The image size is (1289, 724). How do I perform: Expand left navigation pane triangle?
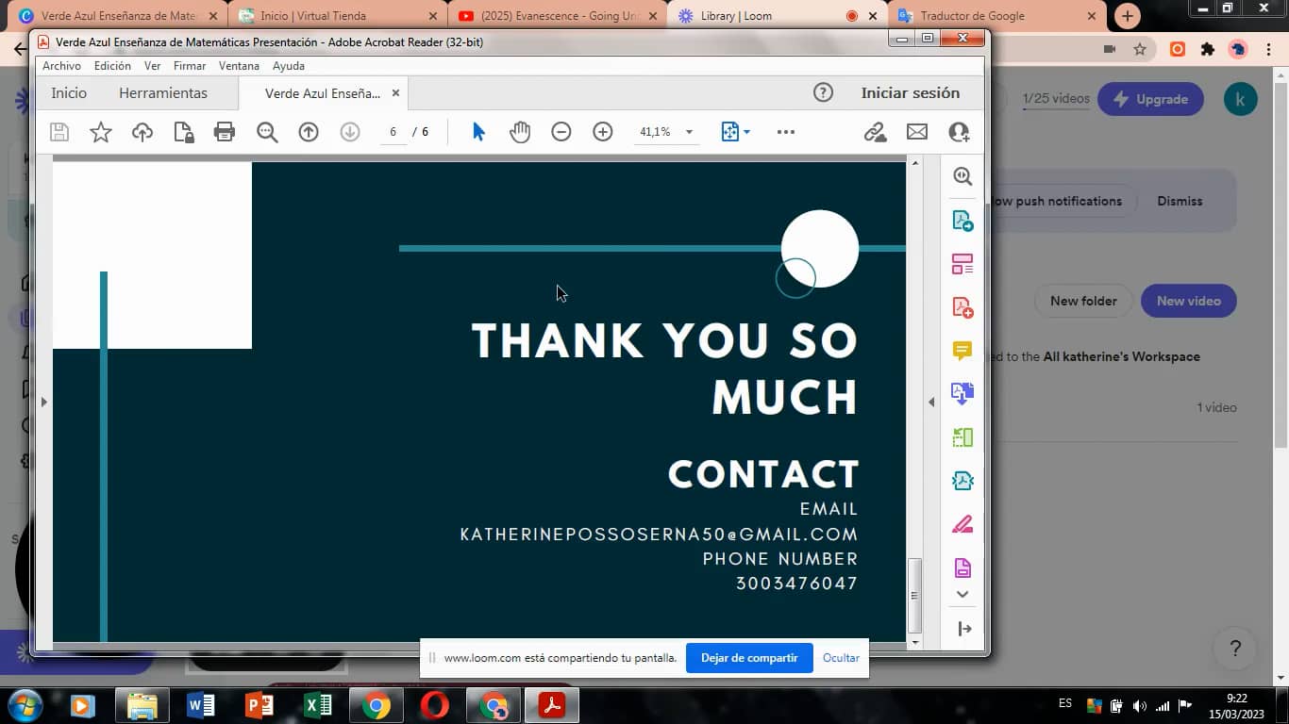pos(43,402)
